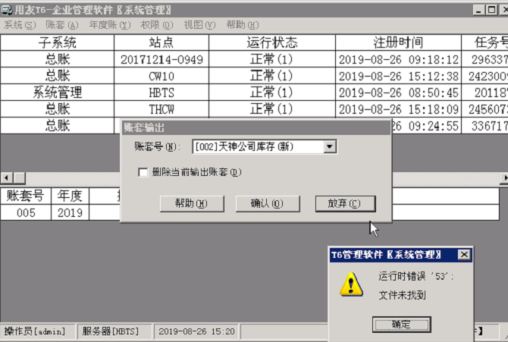Image resolution: width=508 pixels, height=342 pixels.
Task: Click the registration time 2019-08-26 15:12:38
Action: (398, 76)
